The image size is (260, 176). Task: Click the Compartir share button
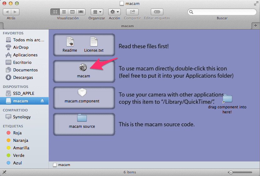tap(132, 12)
